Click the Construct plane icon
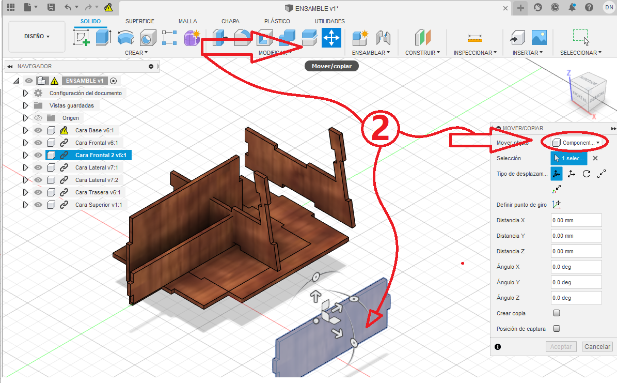This screenshot has height=383, width=617. 423,38
